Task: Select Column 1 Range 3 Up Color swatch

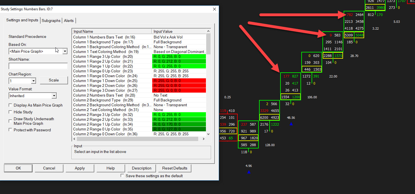Action: (x=179, y=56)
